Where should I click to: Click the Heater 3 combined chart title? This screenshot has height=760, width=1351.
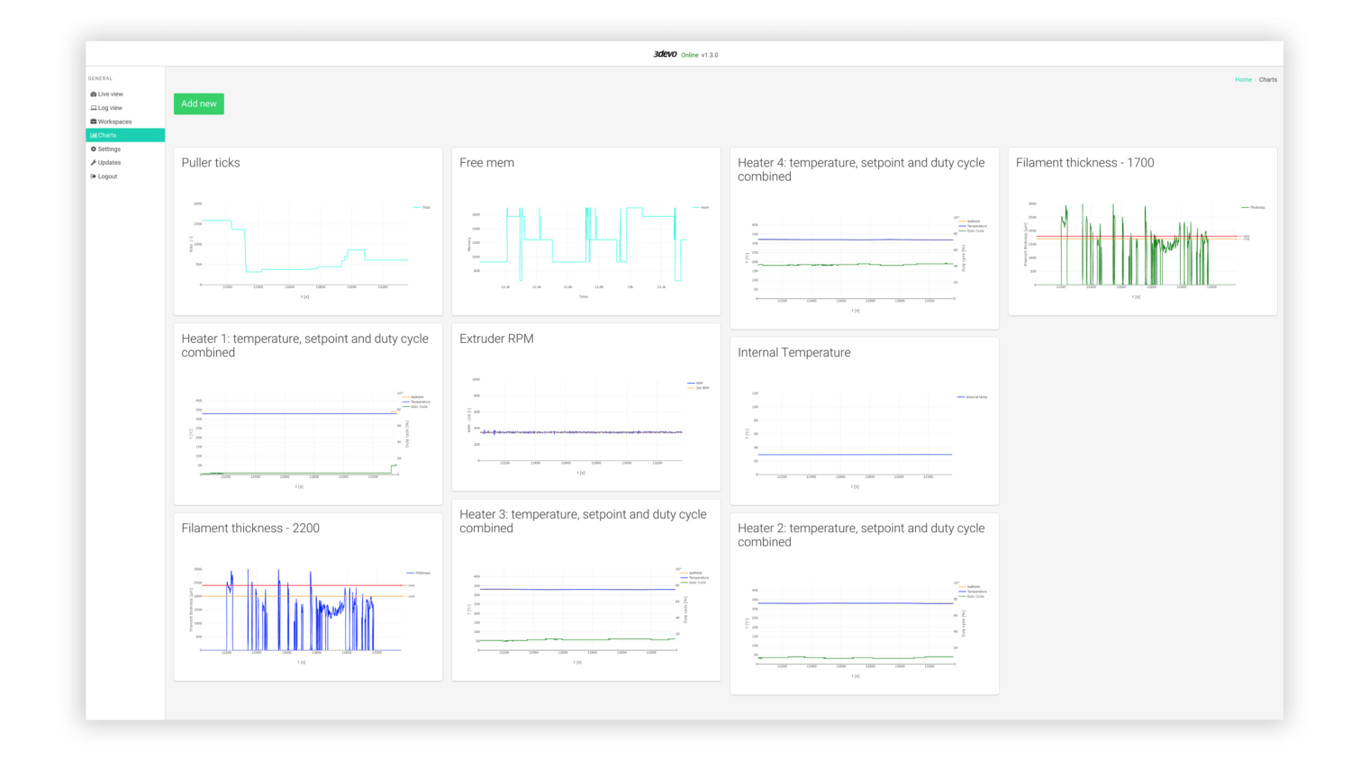click(x=584, y=521)
